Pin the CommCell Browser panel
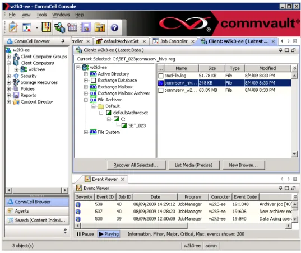 63,41
